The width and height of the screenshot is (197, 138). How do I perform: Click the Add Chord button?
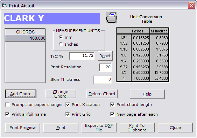(x=21, y=94)
